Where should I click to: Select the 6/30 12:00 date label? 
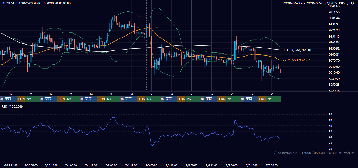click(x=51, y=165)
